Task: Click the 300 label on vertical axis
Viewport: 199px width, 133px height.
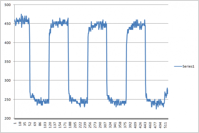Action: [7, 81]
